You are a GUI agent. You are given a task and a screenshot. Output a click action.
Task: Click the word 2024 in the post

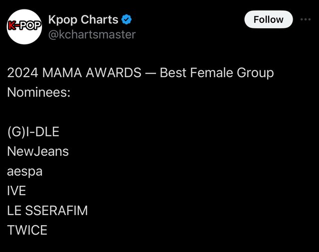22,73
